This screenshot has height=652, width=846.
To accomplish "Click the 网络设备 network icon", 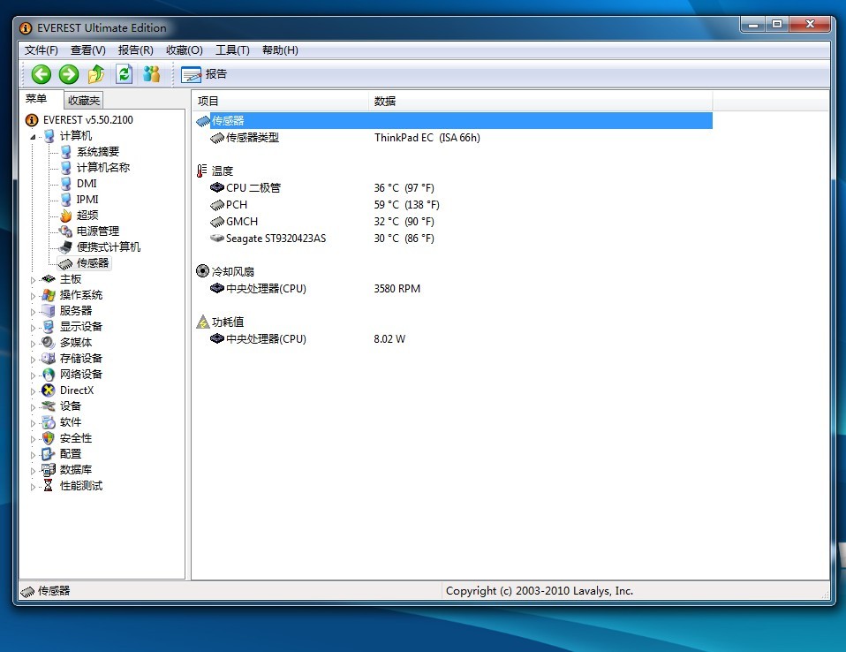I will (49, 374).
